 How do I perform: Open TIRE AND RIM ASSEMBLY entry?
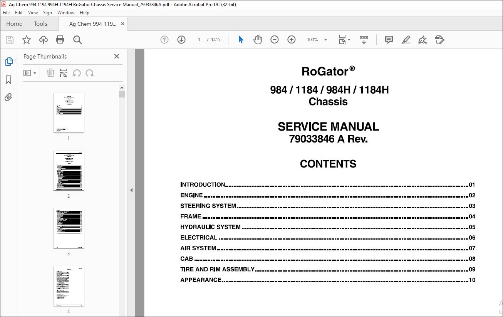tap(328, 269)
